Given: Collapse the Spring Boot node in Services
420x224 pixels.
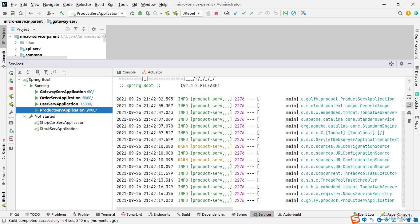Looking at the screenshot, I should pos(20,80).
